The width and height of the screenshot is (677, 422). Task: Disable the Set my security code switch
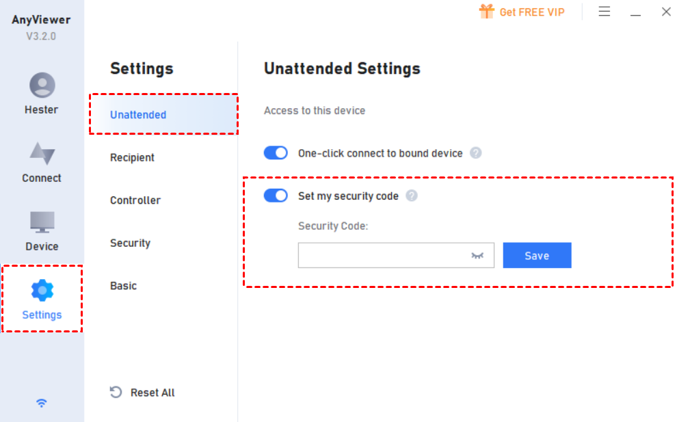click(x=276, y=196)
